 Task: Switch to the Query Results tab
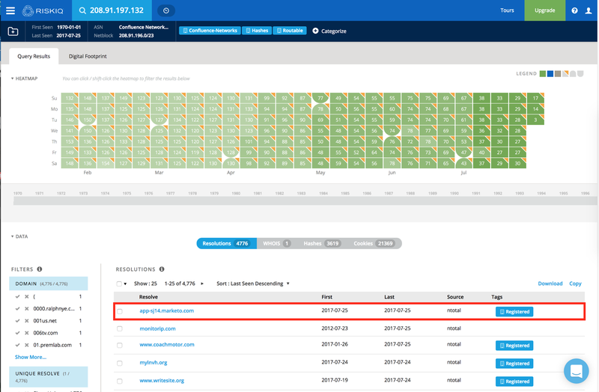click(34, 56)
